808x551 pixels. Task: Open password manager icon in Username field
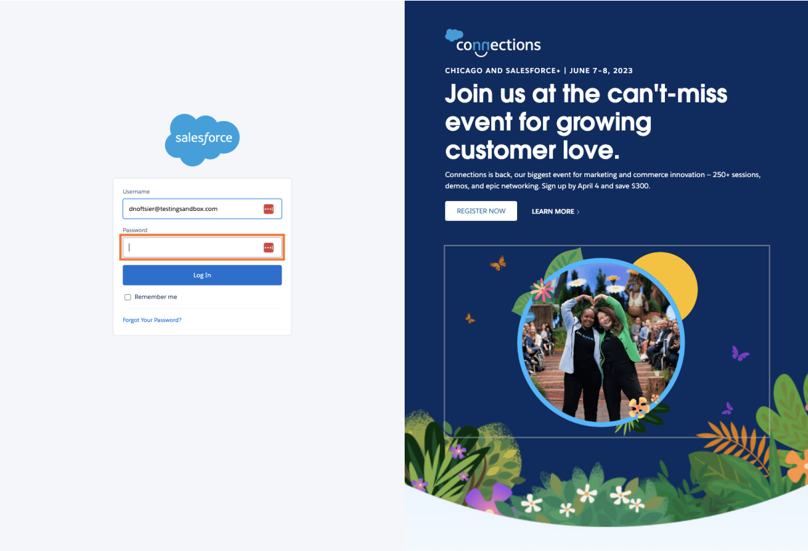point(268,209)
